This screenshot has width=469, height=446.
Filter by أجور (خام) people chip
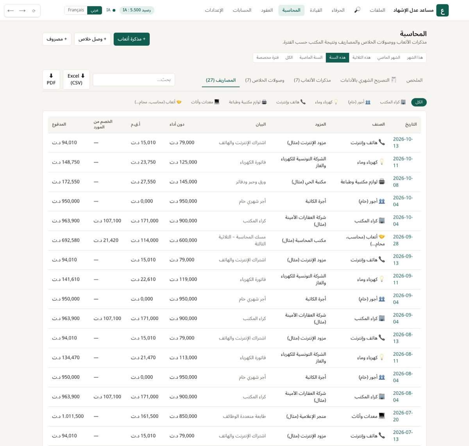(359, 102)
